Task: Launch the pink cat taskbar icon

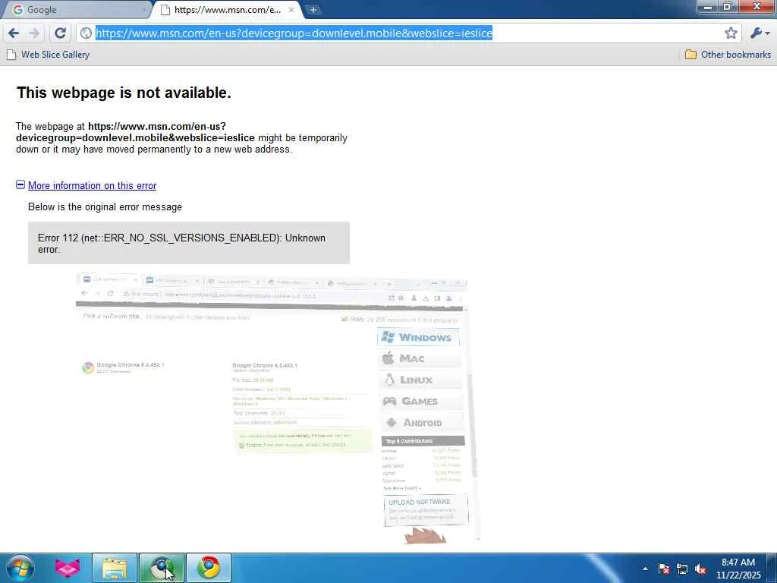Action: tap(68, 568)
